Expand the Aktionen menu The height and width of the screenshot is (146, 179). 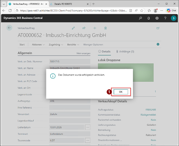pos(38,45)
